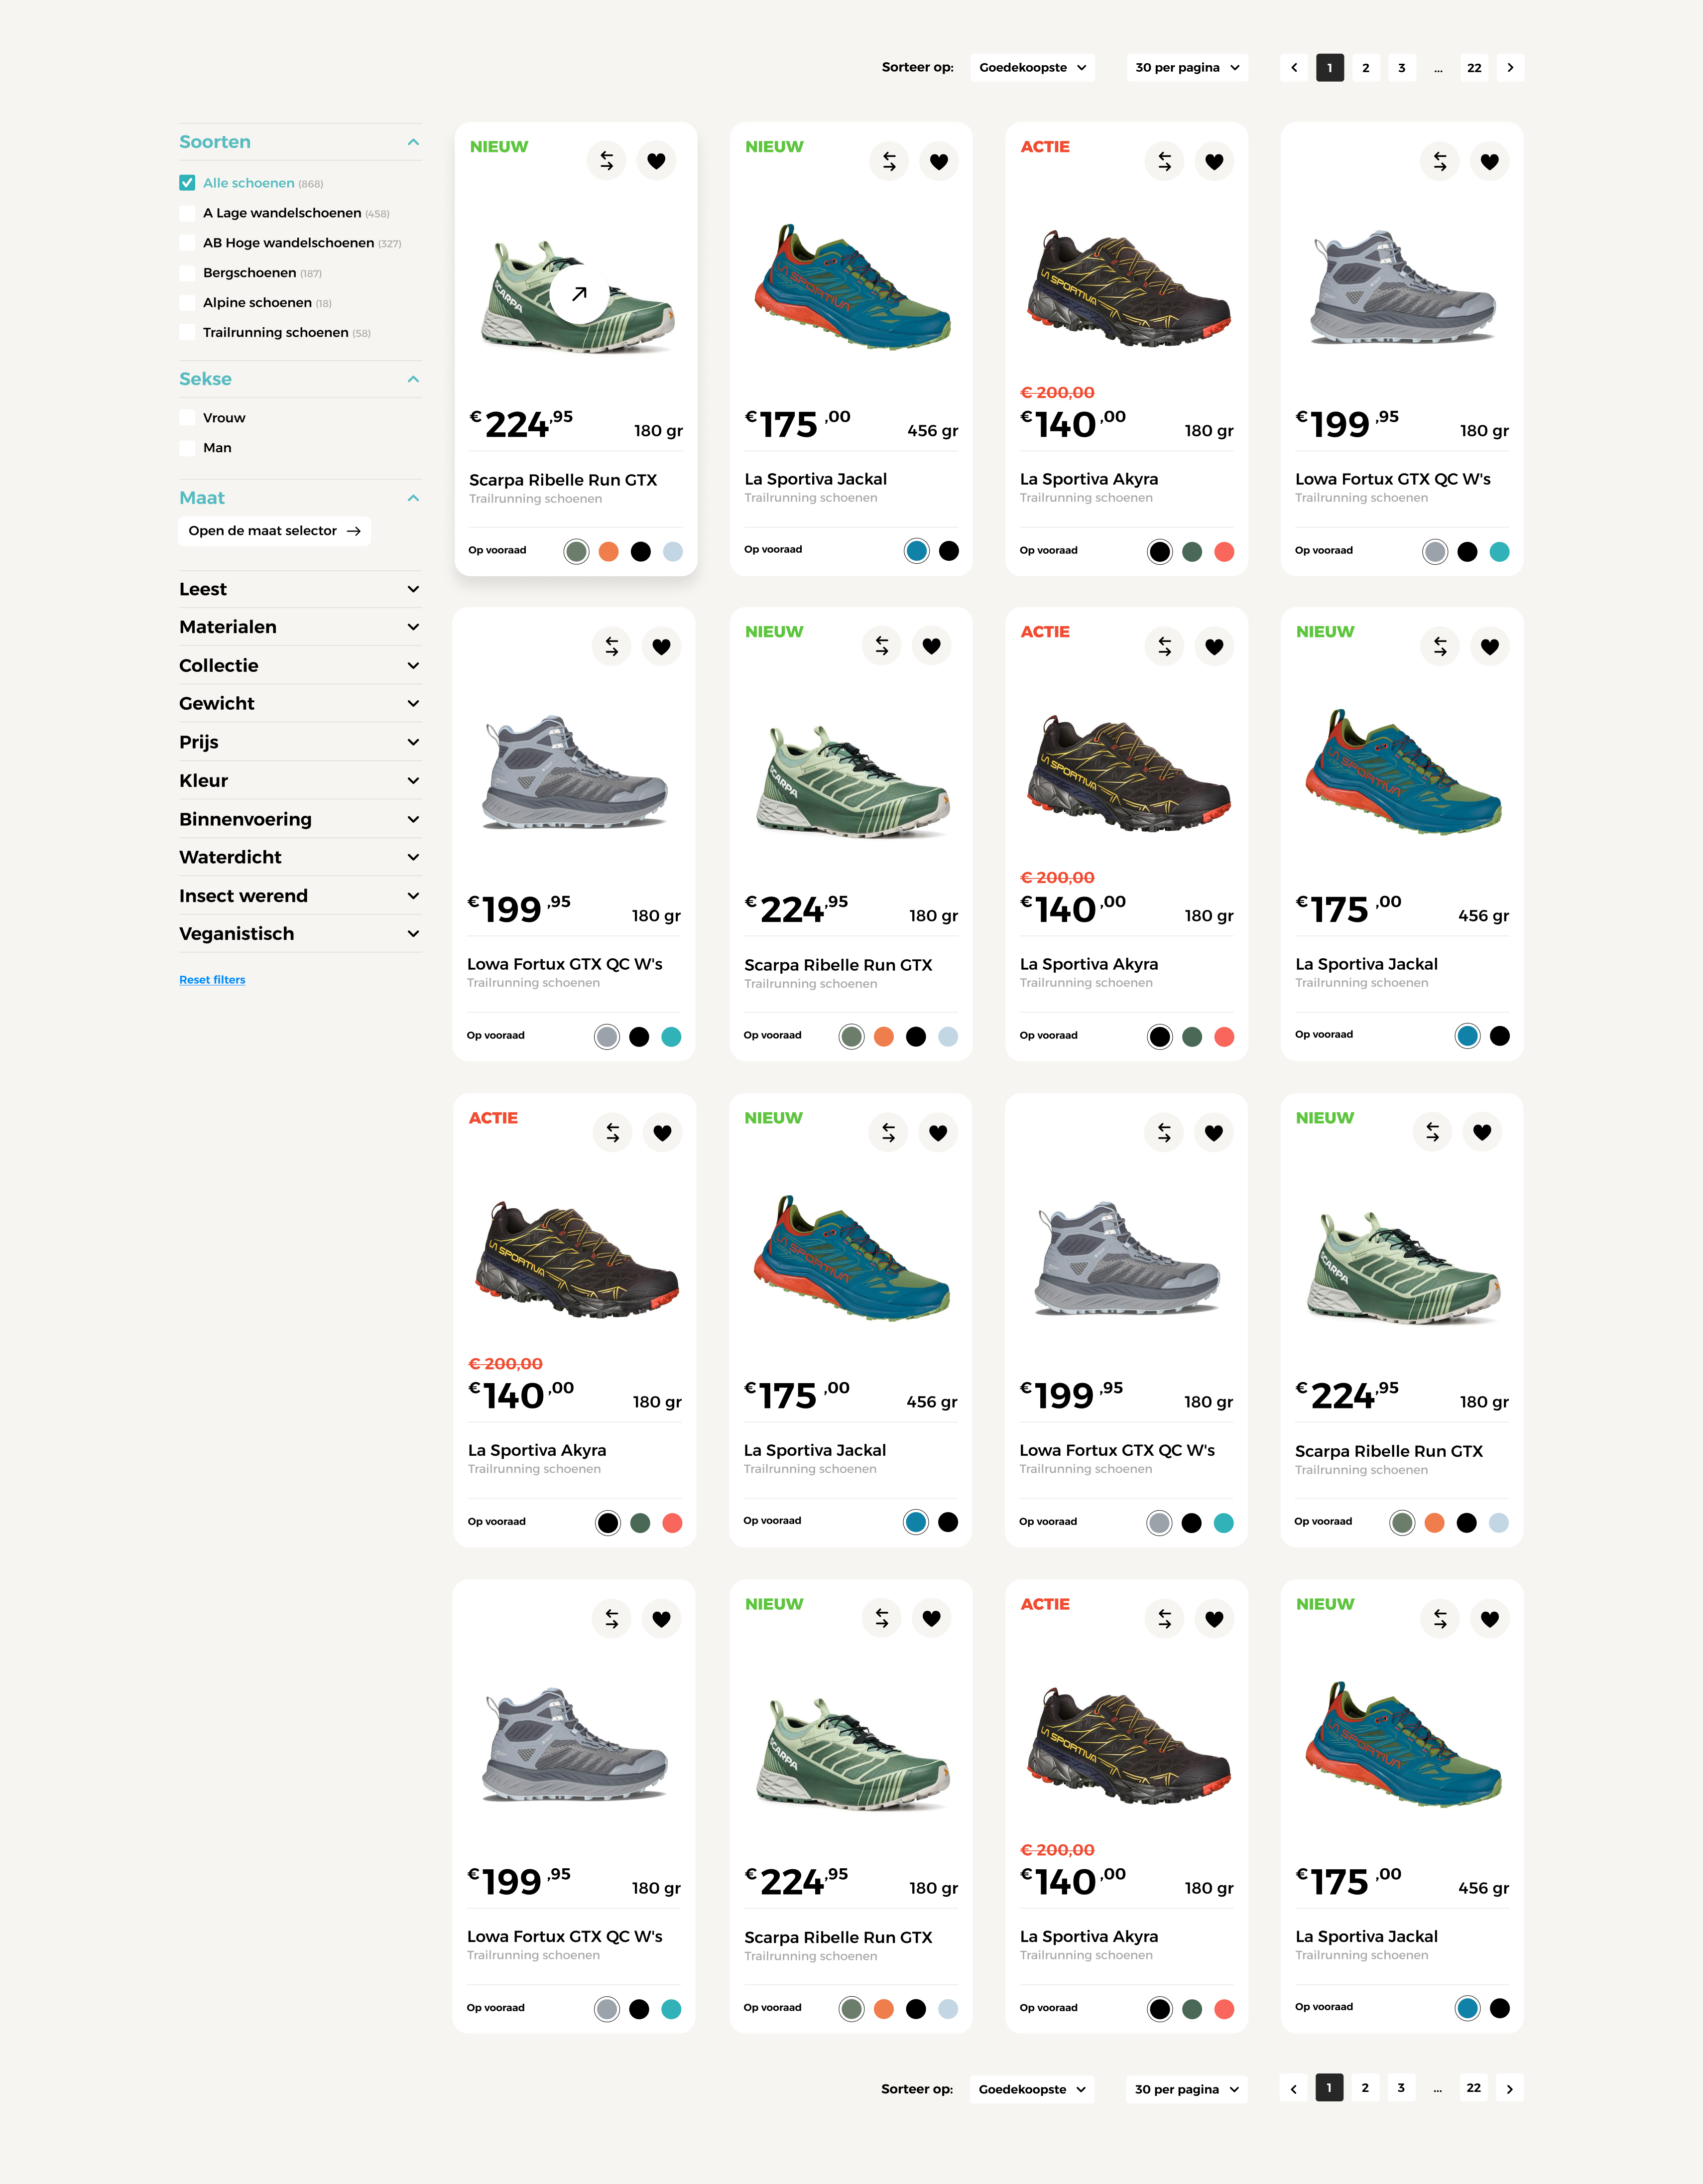
Task: Select Trailrunning schoenen checkbox
Action: pyautogui.click(x=187, y=332)
